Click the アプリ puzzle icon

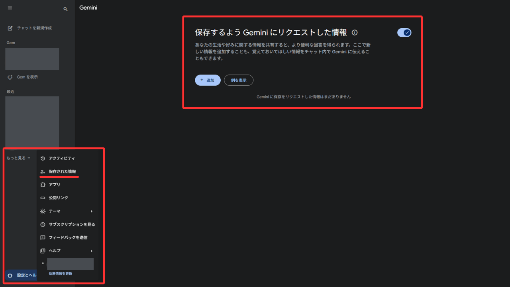[x=43, y=185]
